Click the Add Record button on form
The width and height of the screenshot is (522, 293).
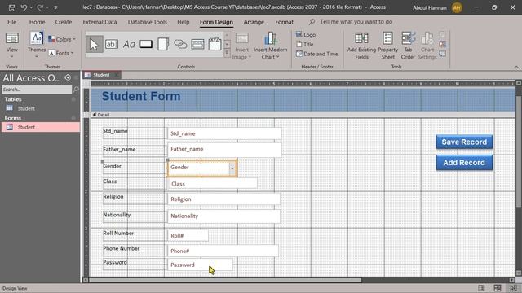(464, 163)
